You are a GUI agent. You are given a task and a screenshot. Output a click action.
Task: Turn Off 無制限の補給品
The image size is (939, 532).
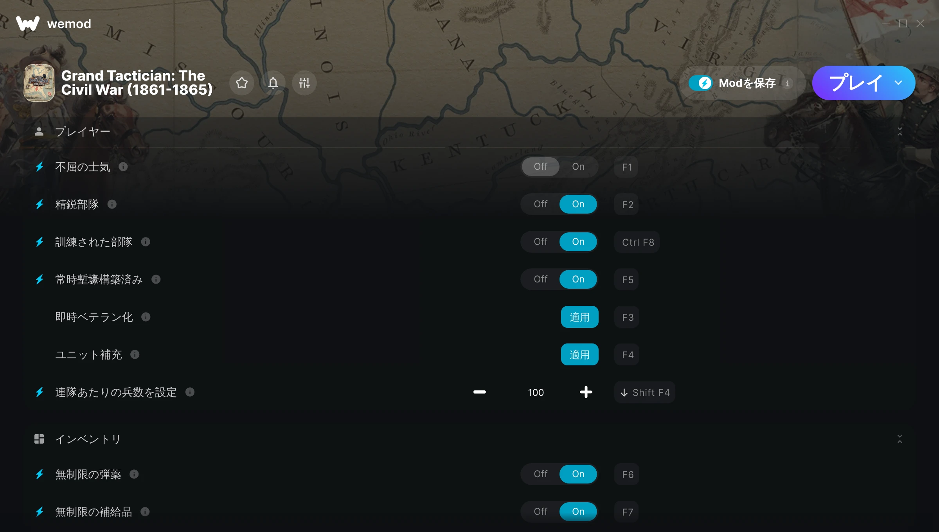coord(541,512)
